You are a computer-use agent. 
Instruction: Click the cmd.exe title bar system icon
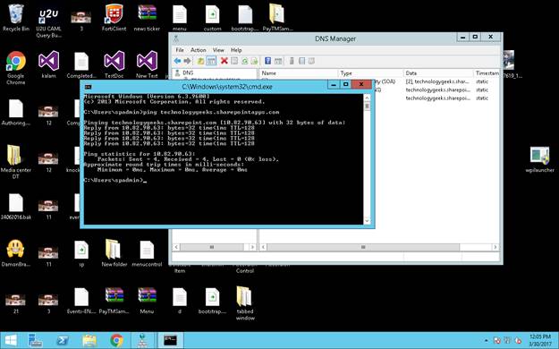coord(89,87)
